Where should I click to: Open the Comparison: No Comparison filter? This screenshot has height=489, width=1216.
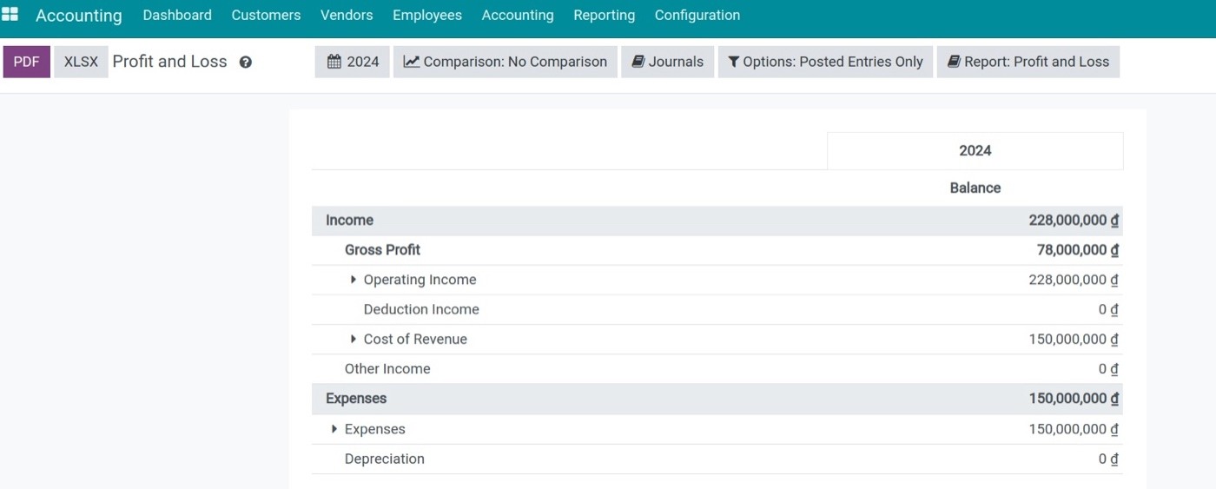click(506, 62)
